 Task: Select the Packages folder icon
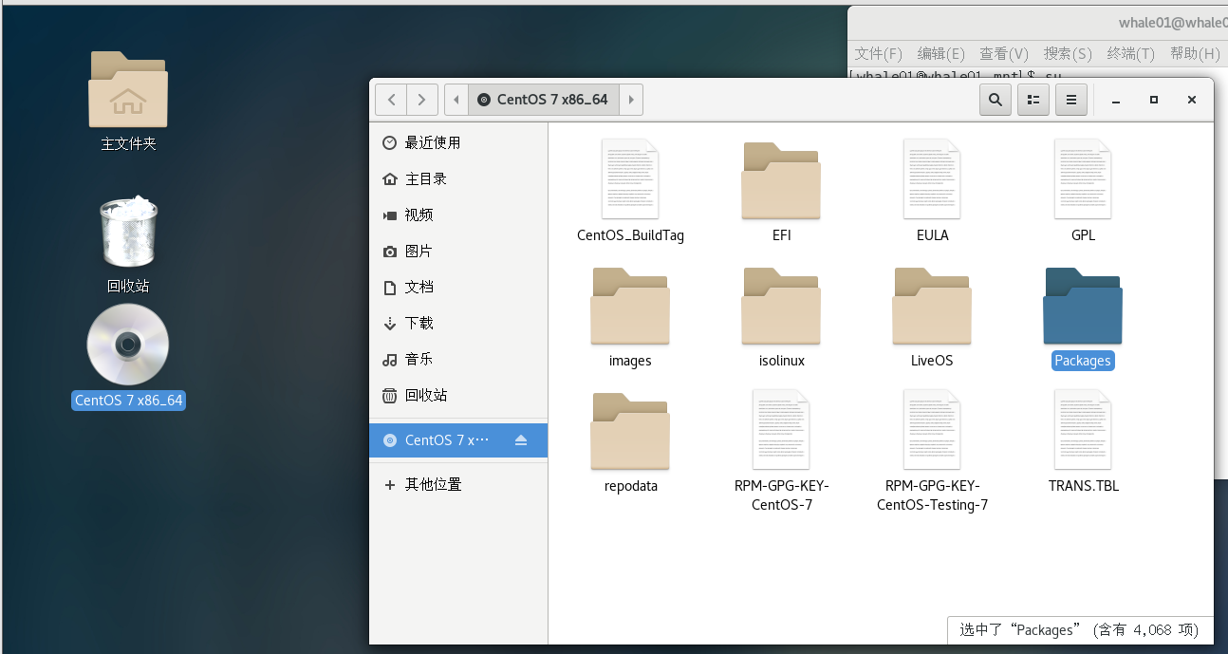click(x=1083, y=306)
